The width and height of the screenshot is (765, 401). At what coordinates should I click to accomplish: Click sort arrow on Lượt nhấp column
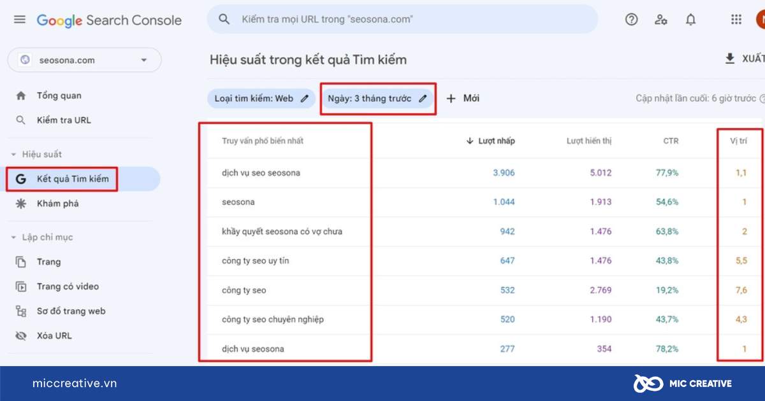pyautogui.click(x=470, y=141)
